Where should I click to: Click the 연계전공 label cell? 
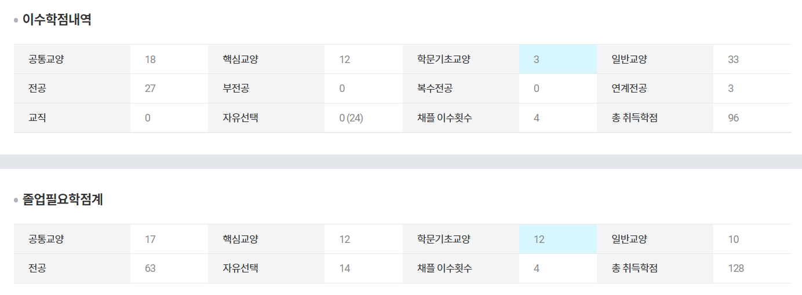click(629, 89)
